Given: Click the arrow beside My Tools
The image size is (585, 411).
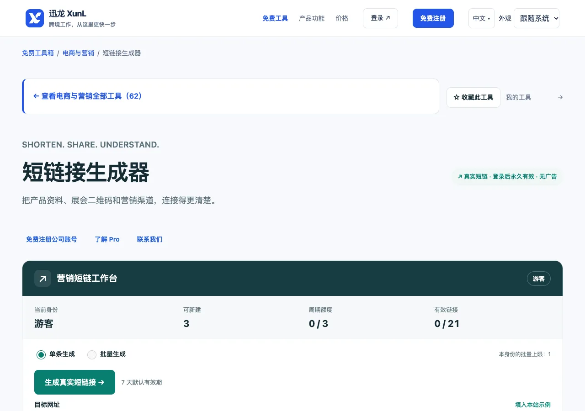Looking at the screenshot, I should [560, 97].
